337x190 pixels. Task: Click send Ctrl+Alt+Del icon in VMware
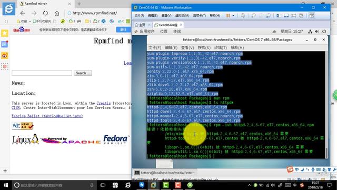(243, 15)
